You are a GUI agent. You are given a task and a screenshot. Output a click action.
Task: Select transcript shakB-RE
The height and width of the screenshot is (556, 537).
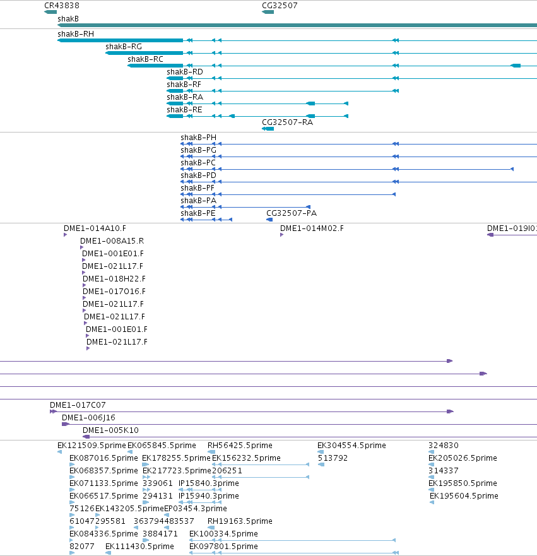(257, 116)
